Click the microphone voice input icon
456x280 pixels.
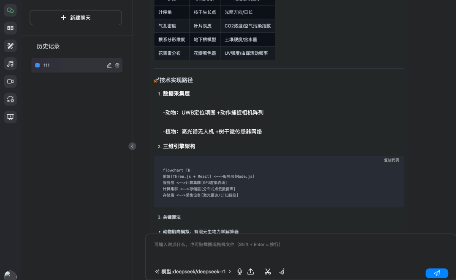tap(240, 272)
